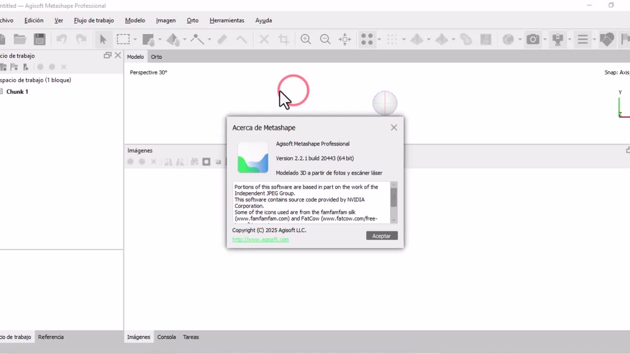Open the Move region tool dropdown arrow
The width and height of the screenshot is (630, 354).
[x=159, y=39]
